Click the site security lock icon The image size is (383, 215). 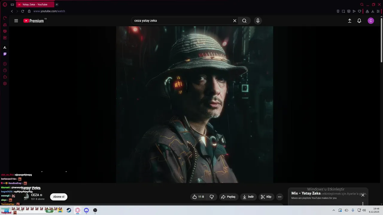tap(29, 11)
